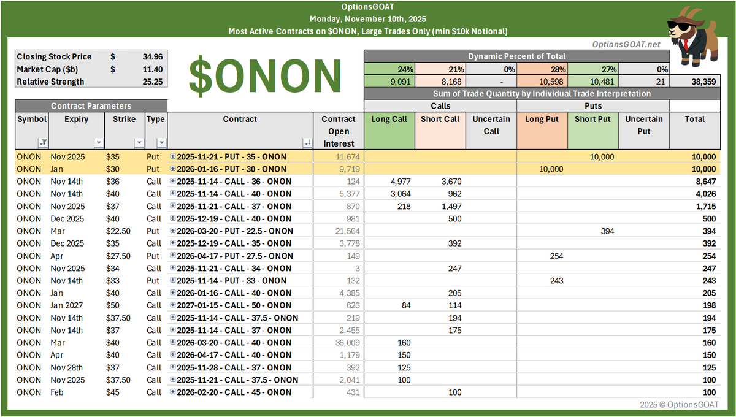The width and height of the screenshot is (736, 417).
Task: Open the Strike column filter dropdown
Action: point(138,143)
